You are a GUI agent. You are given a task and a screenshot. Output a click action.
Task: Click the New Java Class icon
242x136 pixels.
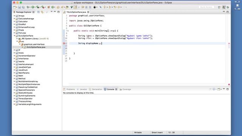53,7
